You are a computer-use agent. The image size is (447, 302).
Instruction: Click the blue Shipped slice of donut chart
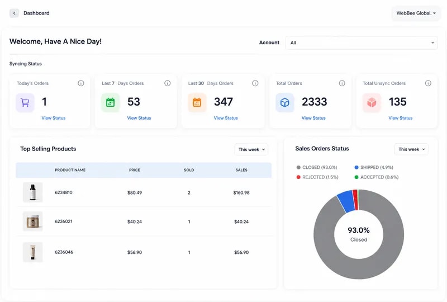pos(346,201)
